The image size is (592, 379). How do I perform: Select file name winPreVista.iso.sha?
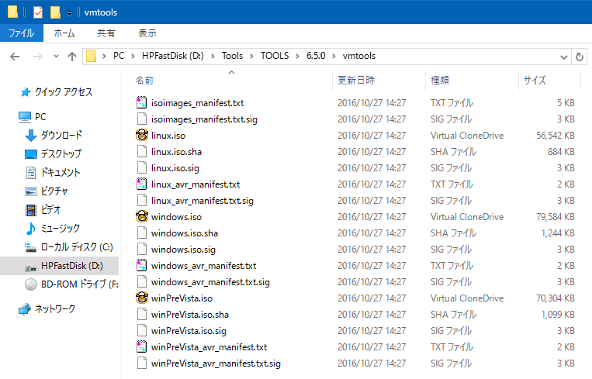(x=190, y=314)
